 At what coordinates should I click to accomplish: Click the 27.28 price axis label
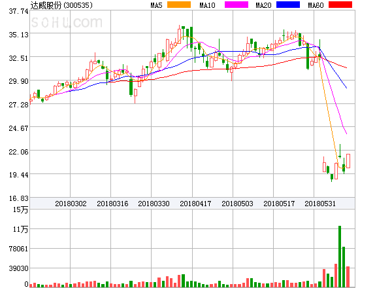[x=18, y=105]
